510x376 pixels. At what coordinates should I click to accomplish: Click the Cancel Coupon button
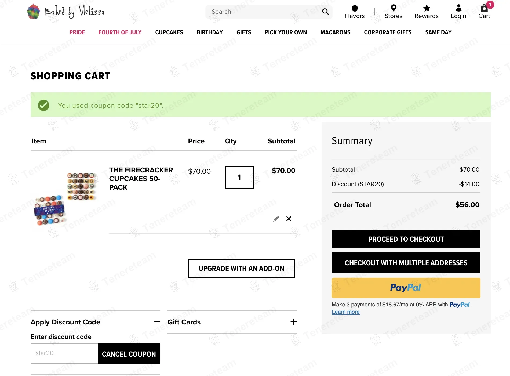(129, 354)
